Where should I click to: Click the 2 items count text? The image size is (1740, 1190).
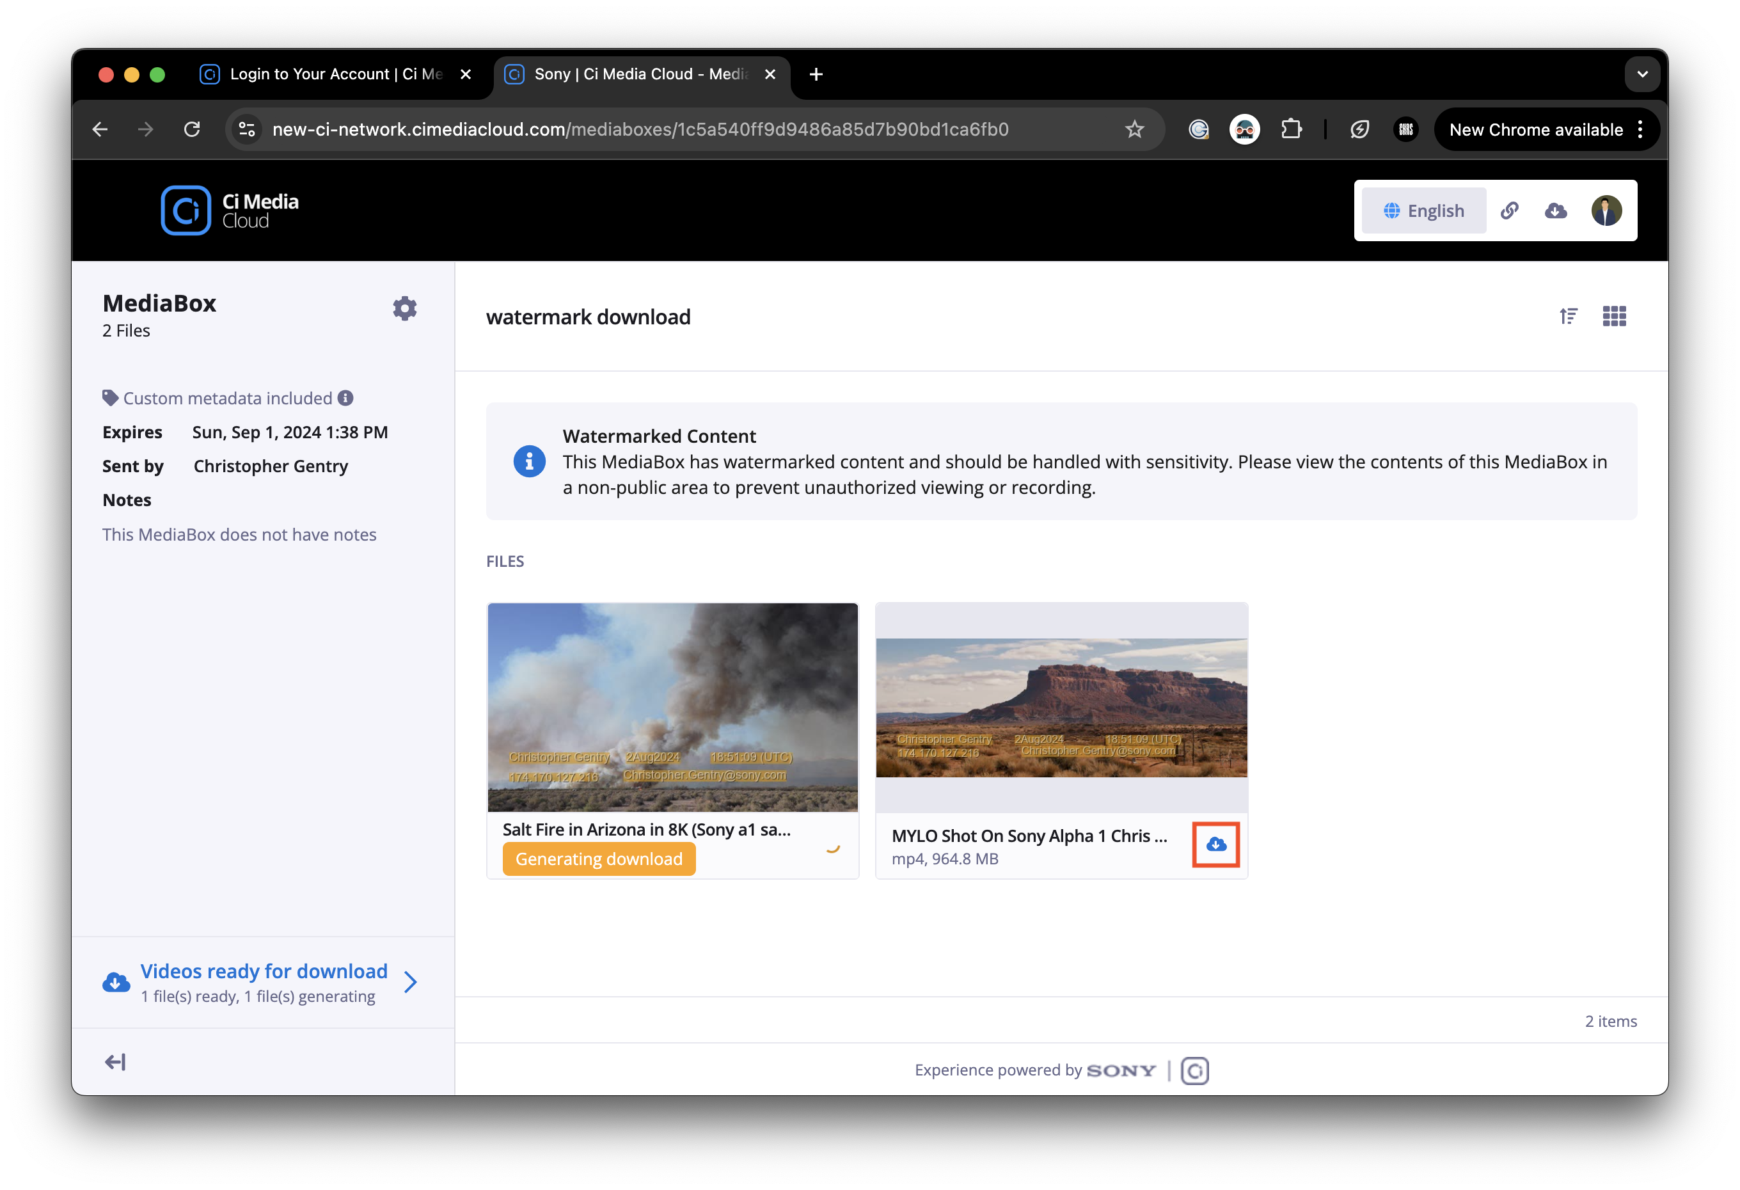pos(1611,1020)
